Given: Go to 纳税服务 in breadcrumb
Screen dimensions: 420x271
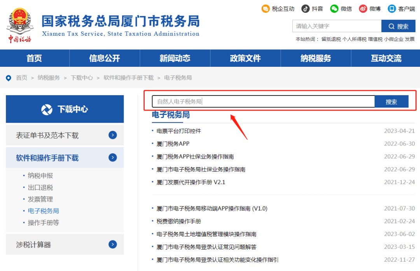Looking at the screenshot, I should coord(49,78).
